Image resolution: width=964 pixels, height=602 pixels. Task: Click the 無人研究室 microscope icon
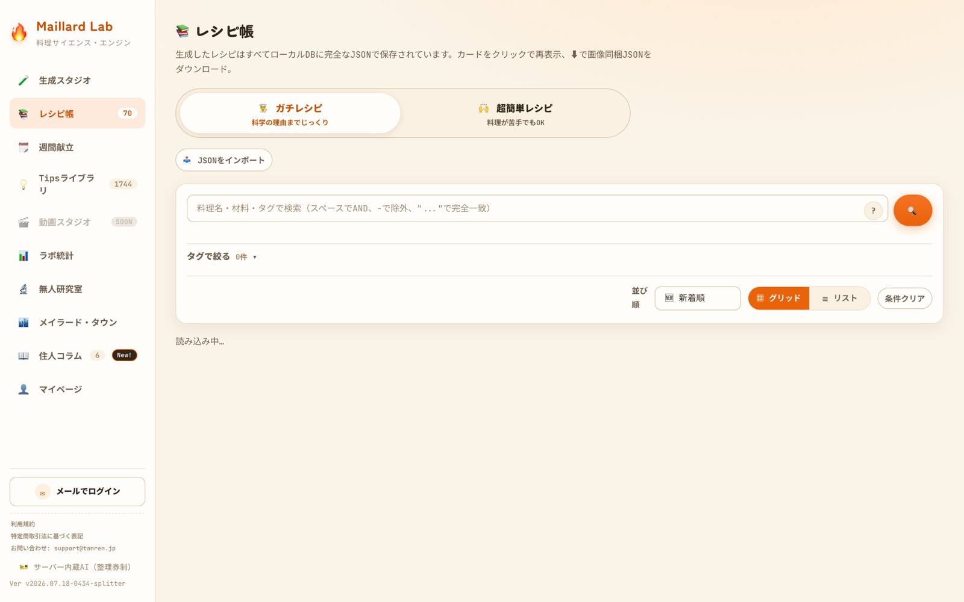pos(23,290)
